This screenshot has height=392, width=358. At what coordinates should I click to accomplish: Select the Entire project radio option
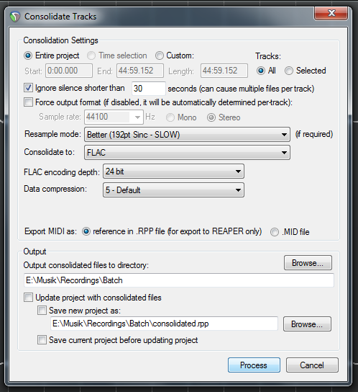point(28,55)
